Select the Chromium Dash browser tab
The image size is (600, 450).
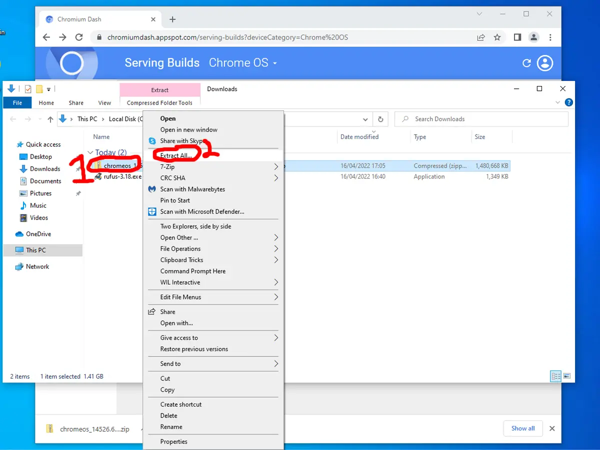coord(100,19)
